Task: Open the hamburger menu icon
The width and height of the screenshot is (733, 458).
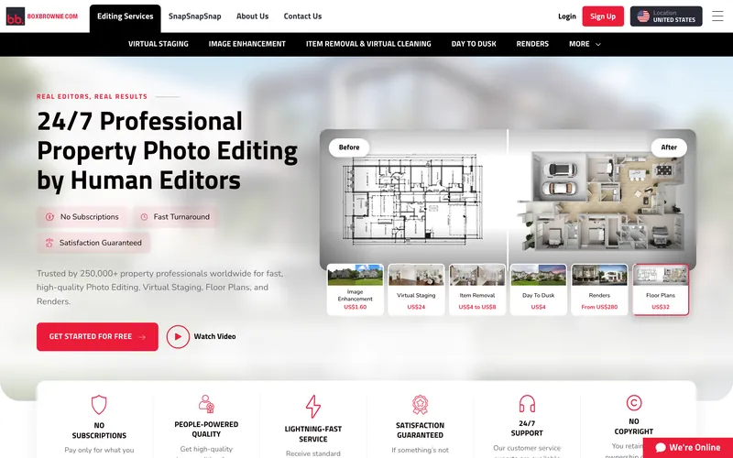Action: point(717,16)
